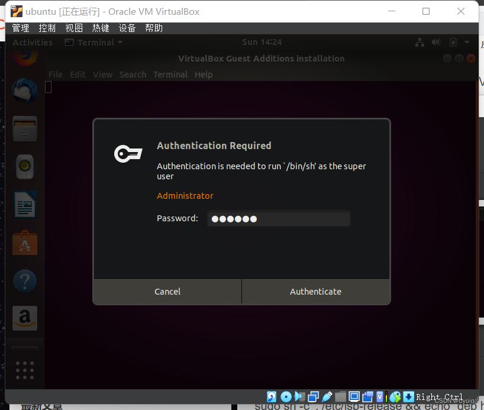This screenshot has height=410, width=484.
Task: Click the Administrator label in the dialog
Action: [185, 196]
